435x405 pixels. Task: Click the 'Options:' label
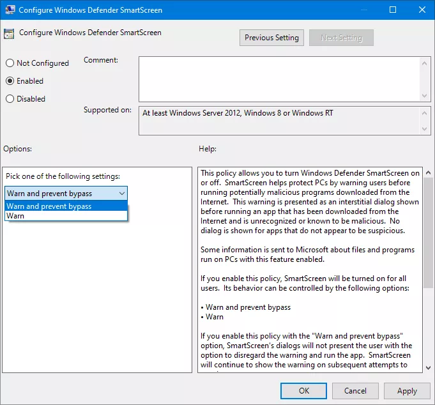point(17,149)
